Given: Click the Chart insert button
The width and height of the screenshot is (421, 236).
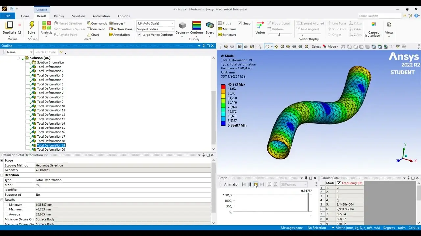Looking at the screenshot, I should tap(93, 35).
